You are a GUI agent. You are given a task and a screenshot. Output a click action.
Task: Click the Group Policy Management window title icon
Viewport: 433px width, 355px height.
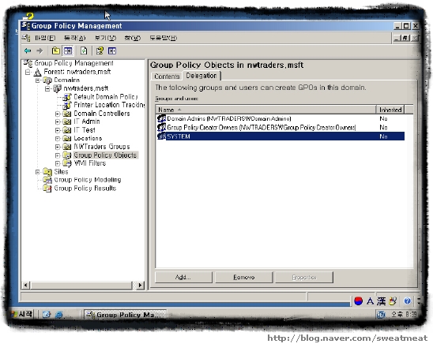[x=26, y=26]
